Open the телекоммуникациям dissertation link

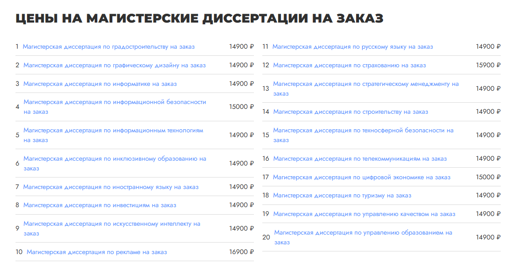point(360,159)
